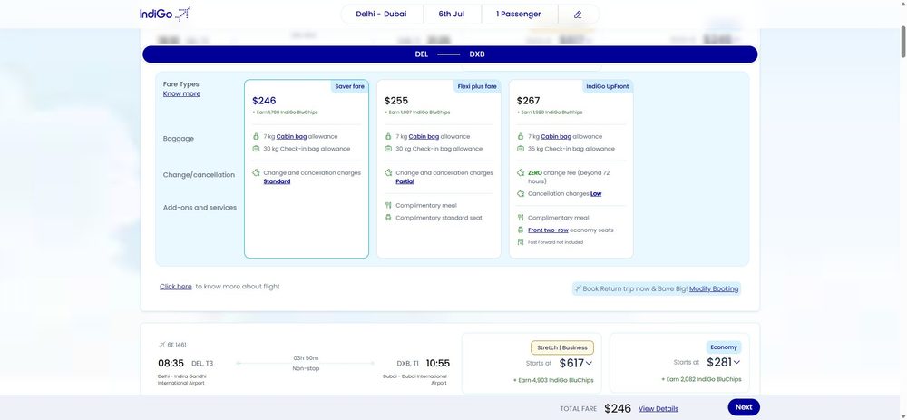Click complimentary standard seat icon
The width and height of the screenshot is (907, 420).
coord(389,218)
